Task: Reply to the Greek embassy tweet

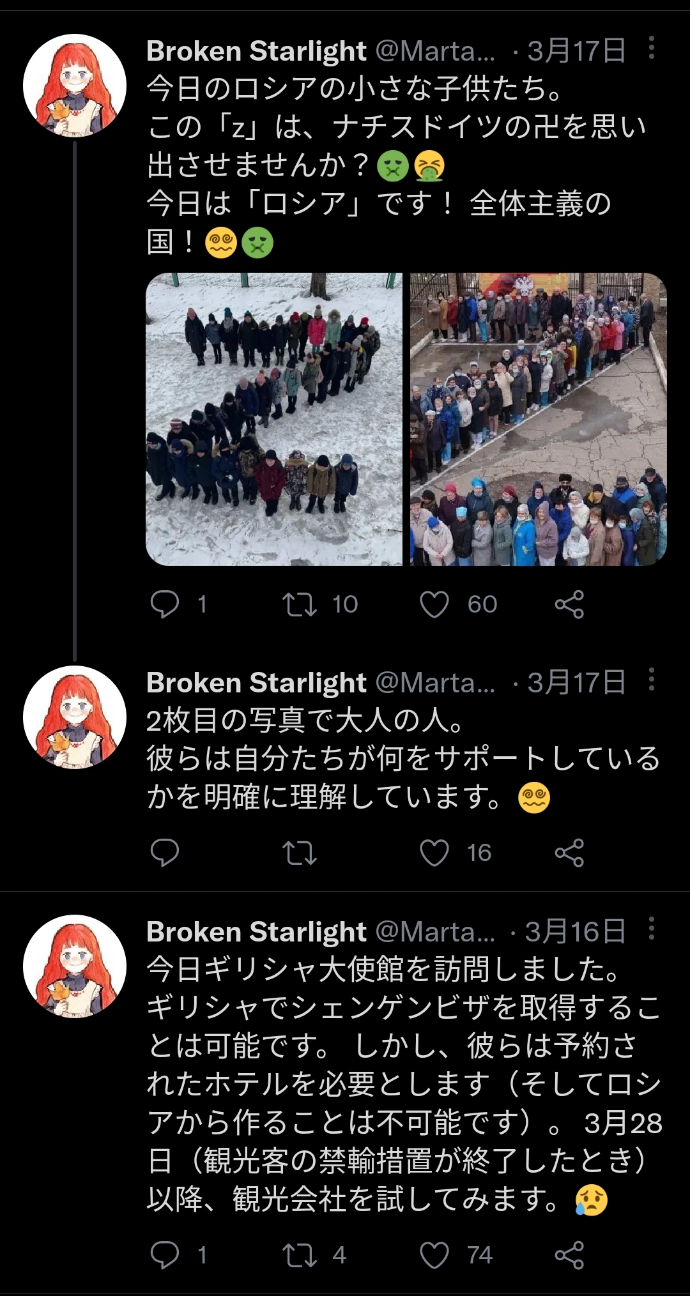Action: click(164, 1254)
